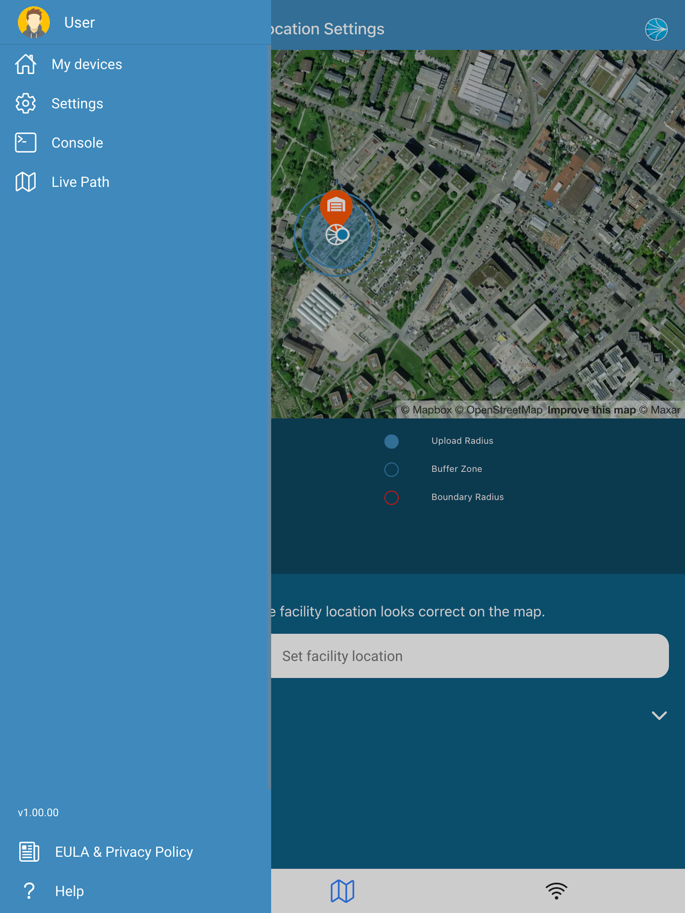Click the Buffer Zone legend label
The width and height of the screenshot is (685, 913).
(x=457, y=469)
